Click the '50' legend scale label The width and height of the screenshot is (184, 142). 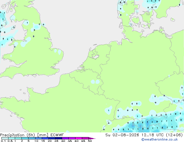90,141
